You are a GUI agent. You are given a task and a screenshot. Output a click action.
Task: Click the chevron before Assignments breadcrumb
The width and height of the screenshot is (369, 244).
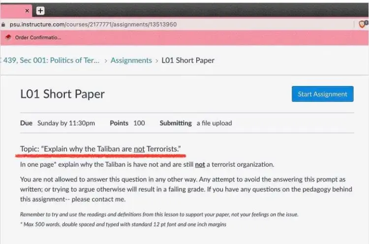click(106, 61)
